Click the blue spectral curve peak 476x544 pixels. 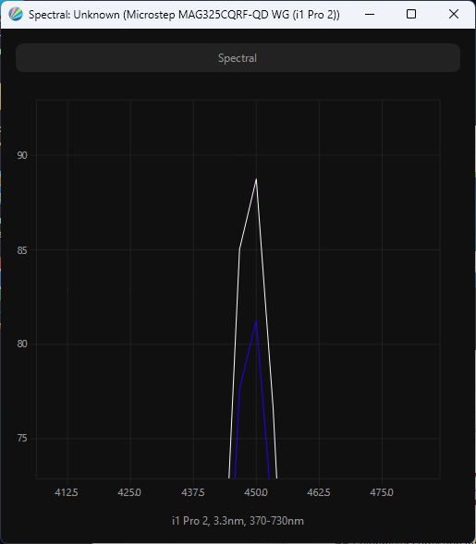tap(256, 321)
